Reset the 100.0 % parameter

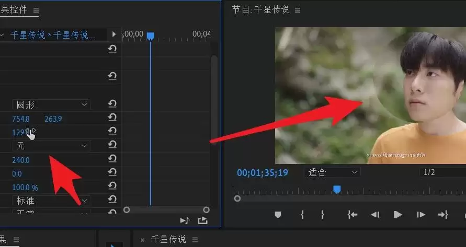click(x=112, y=186)
